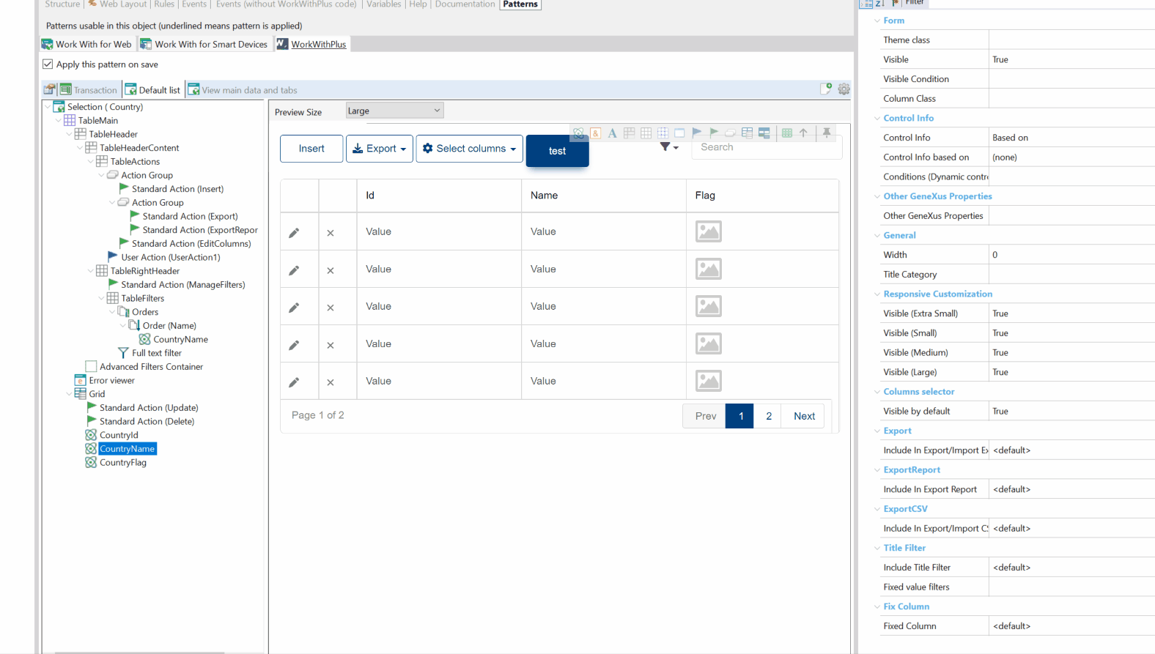Click the action group icon in preview toolbar

pyautogui.click(x=731, y=133)
